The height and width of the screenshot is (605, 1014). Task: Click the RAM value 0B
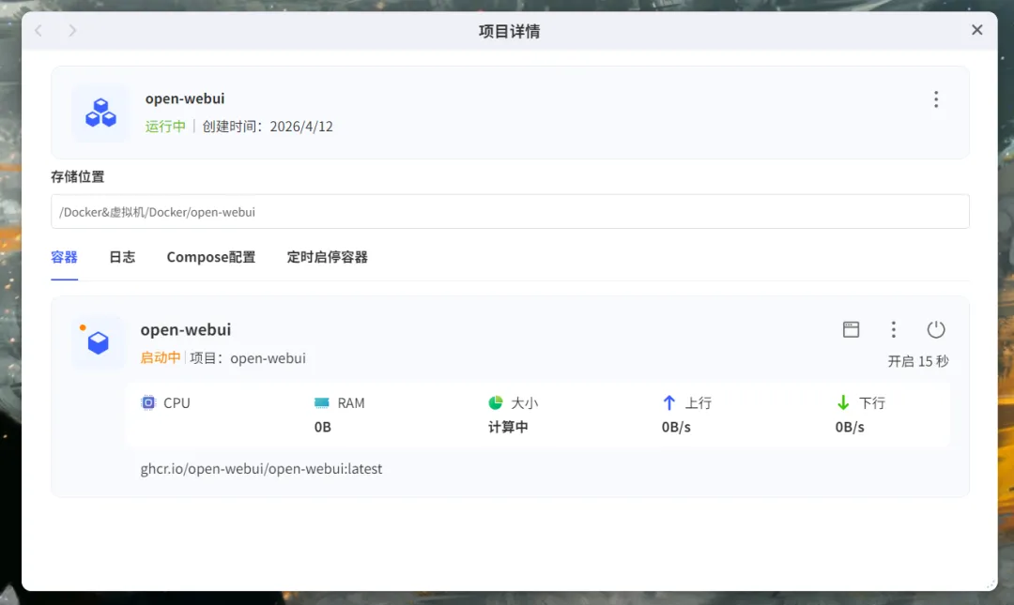click(323, 427)
